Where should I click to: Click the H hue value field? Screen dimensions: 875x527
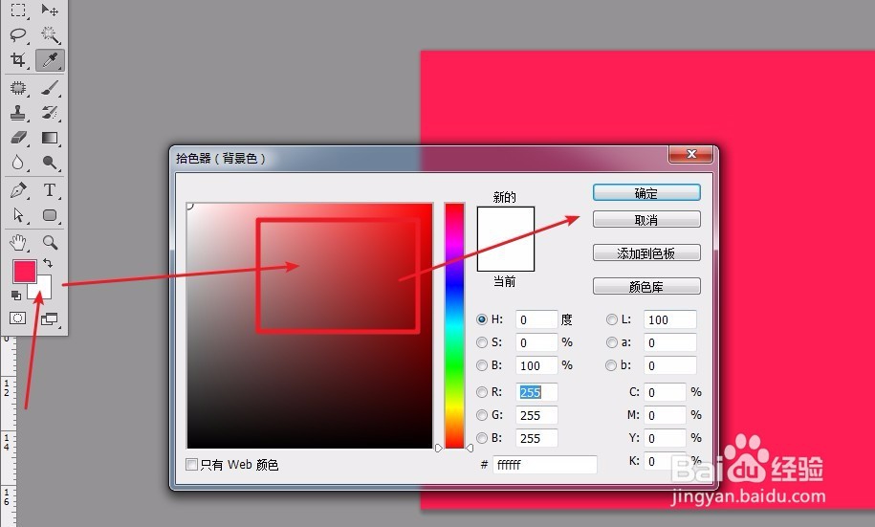(x=536, y=319)
